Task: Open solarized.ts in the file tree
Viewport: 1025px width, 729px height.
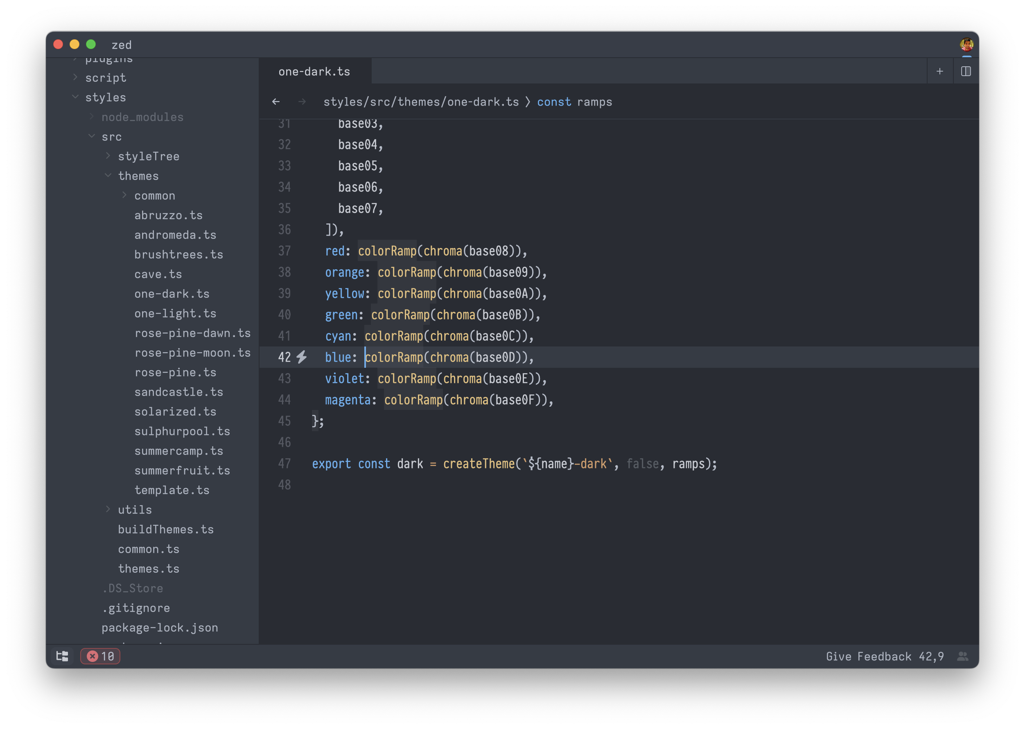Action: [x=175, y=411]
